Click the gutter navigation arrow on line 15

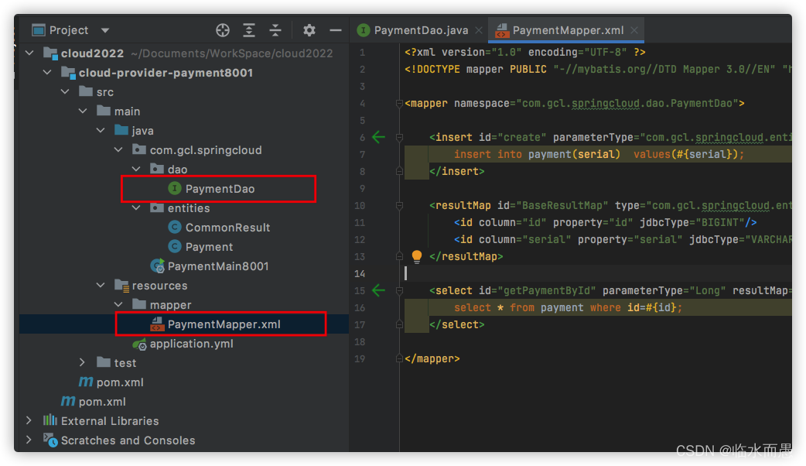tap(378, 290)
